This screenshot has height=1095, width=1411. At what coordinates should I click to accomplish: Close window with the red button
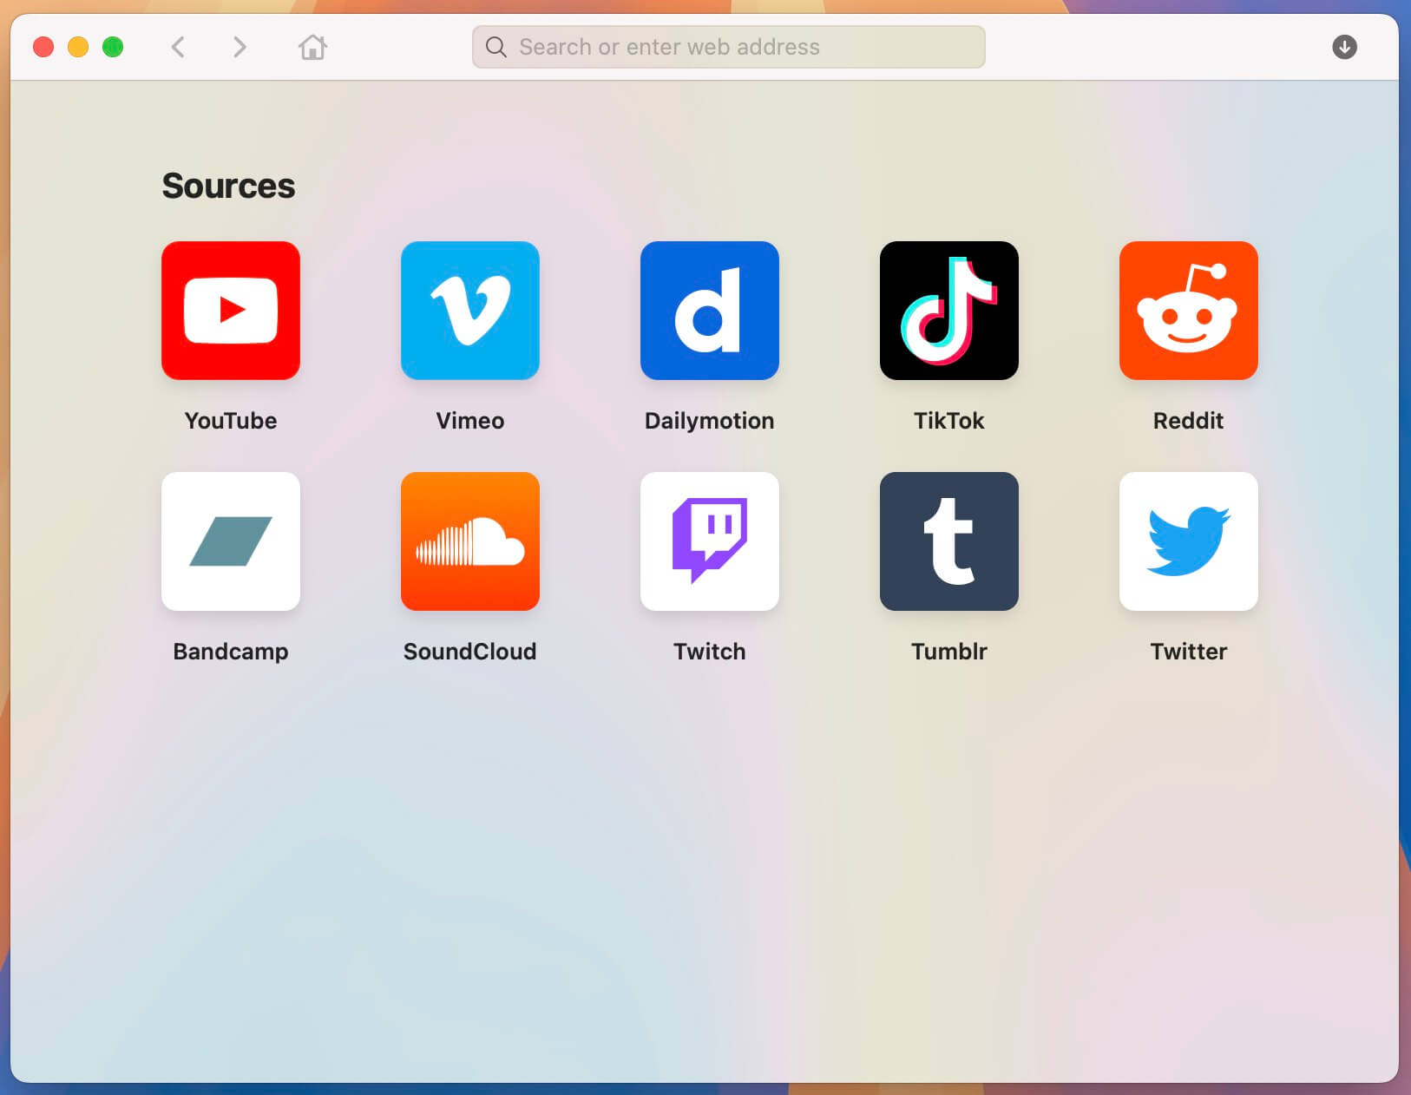tap(43, 47)
